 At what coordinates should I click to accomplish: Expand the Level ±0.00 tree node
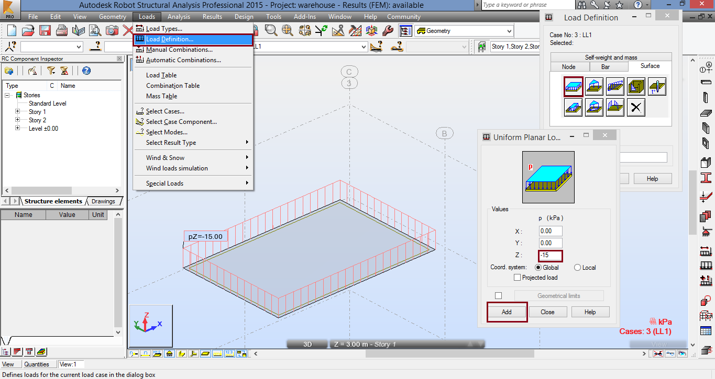(16, 128)
